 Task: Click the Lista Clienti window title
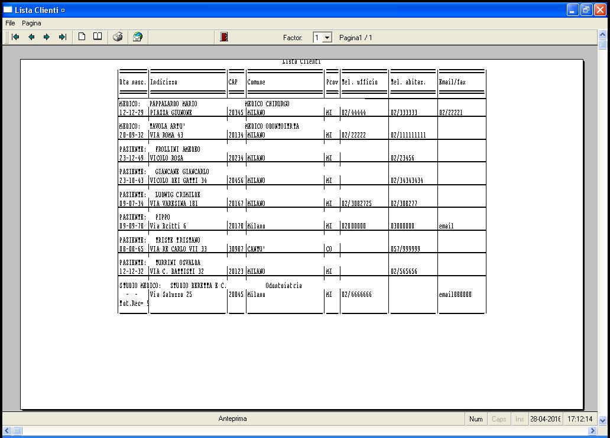click(x=37, y=10)
